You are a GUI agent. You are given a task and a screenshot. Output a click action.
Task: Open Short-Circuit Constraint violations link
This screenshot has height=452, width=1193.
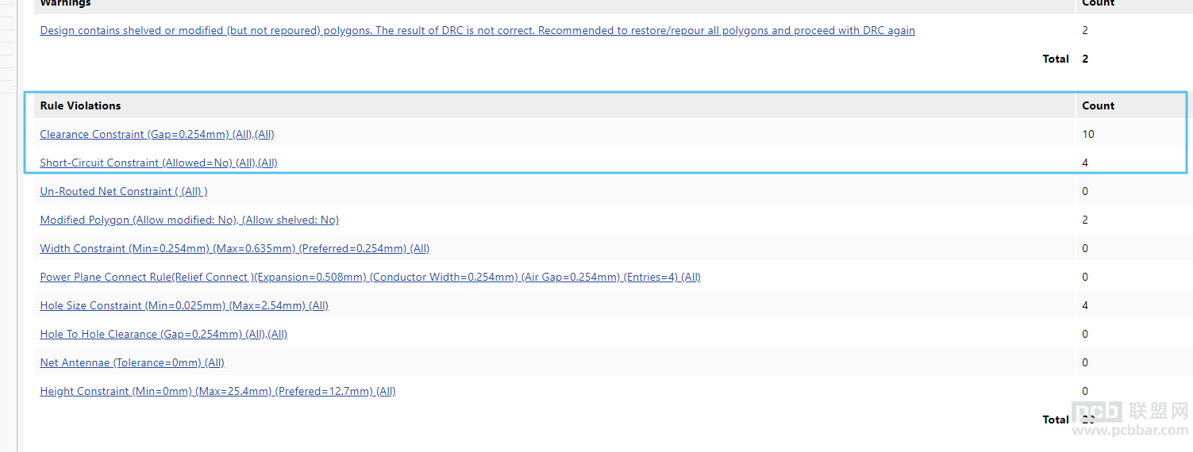tap(159, 163)
